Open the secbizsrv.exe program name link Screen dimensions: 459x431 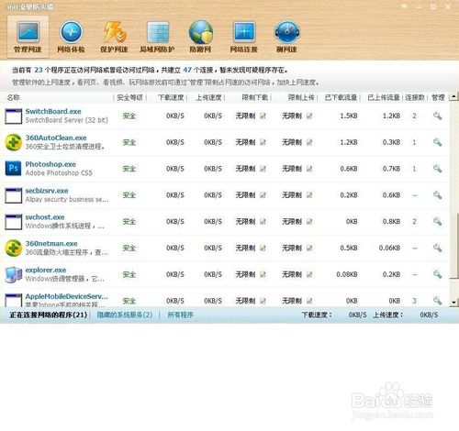pyautogui.click(x=47, y=191)
